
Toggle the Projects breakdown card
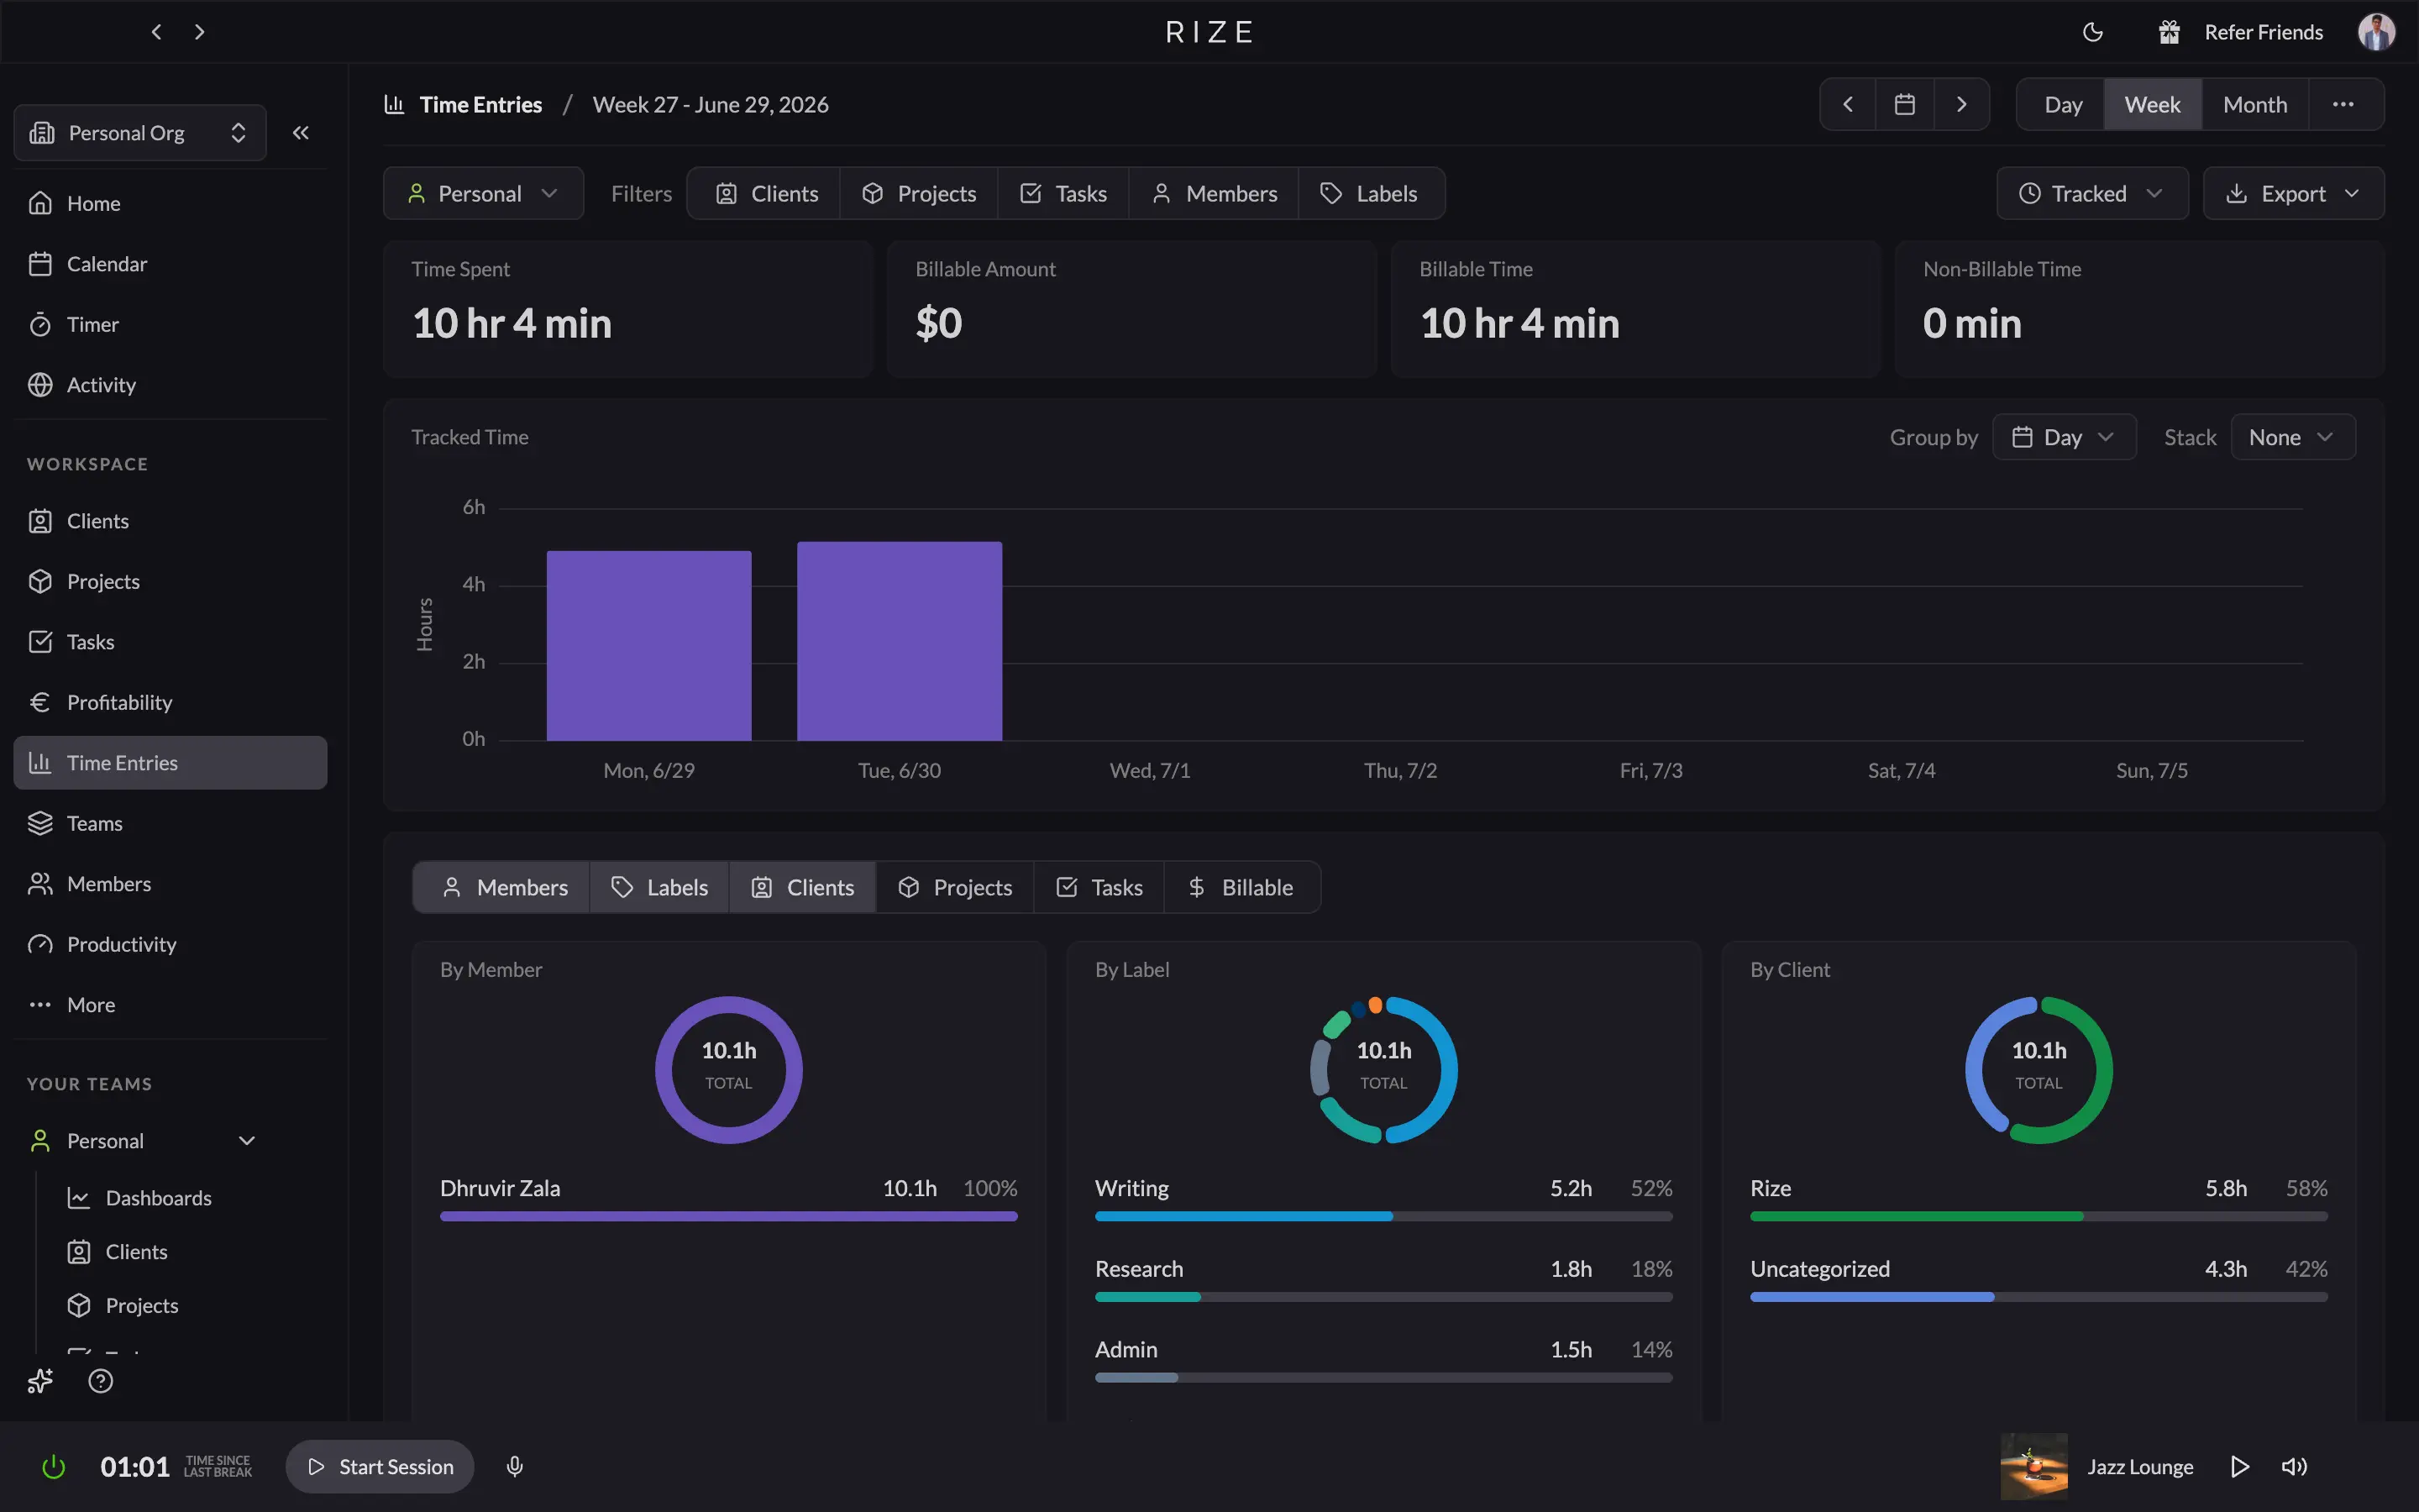(955, 887)
